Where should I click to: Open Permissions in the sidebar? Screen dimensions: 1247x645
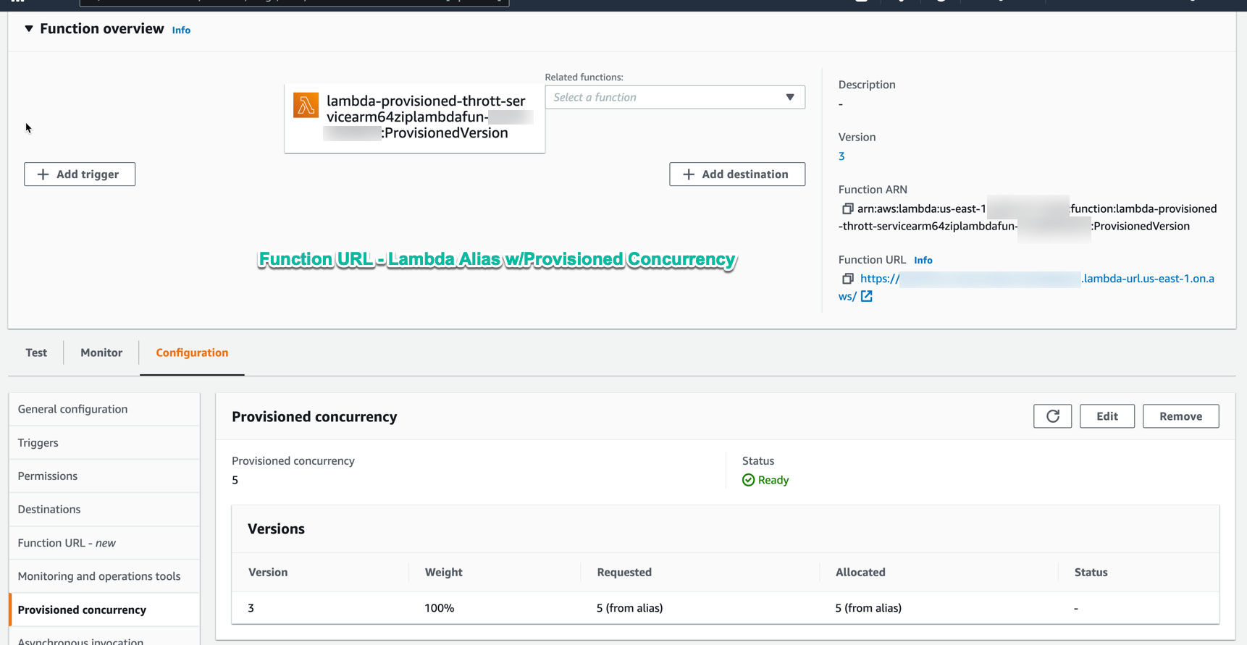(104, 476)
